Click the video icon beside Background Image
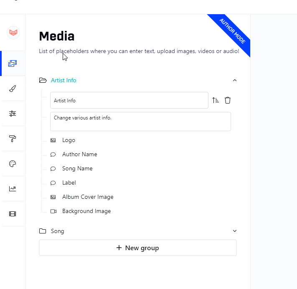This screenshot has height=289, width=297. [53, 211]
